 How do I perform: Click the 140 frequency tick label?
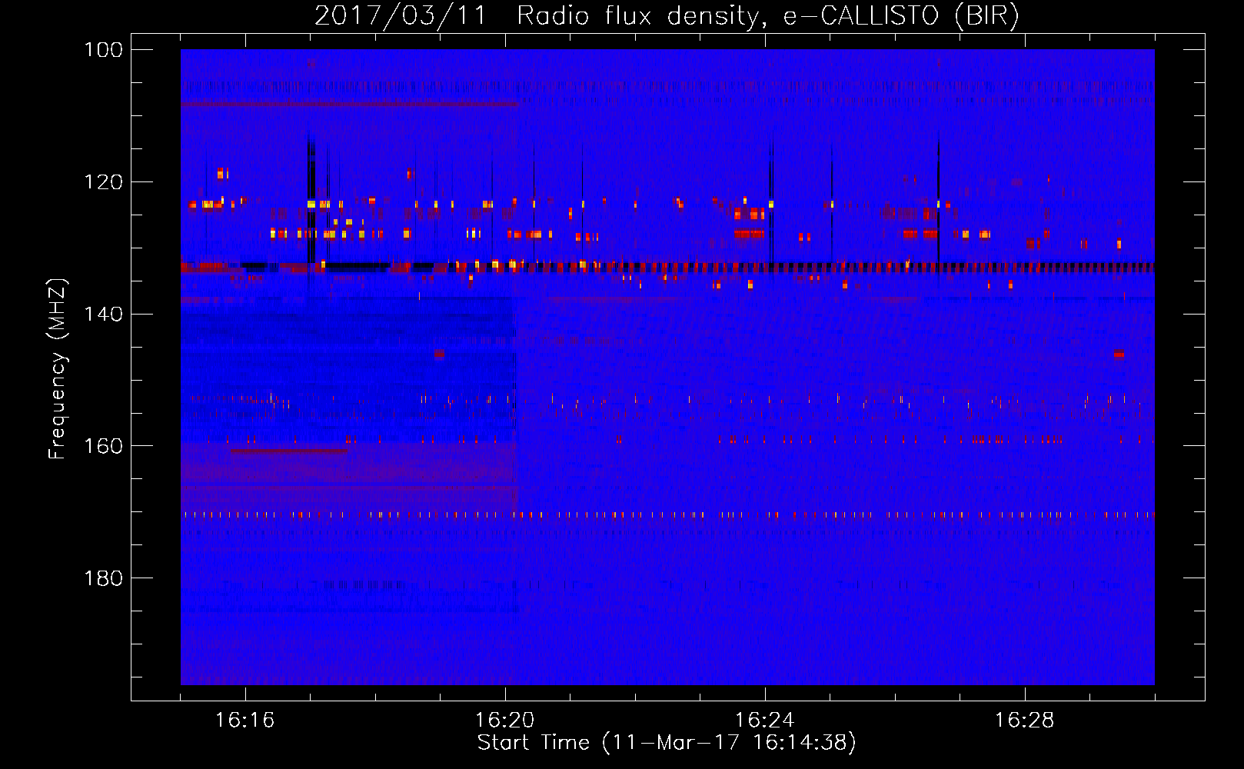[x=103, y=314]
